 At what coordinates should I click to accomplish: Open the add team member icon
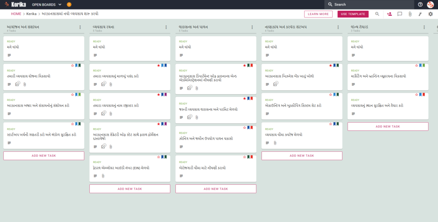[x=389, y=14]
